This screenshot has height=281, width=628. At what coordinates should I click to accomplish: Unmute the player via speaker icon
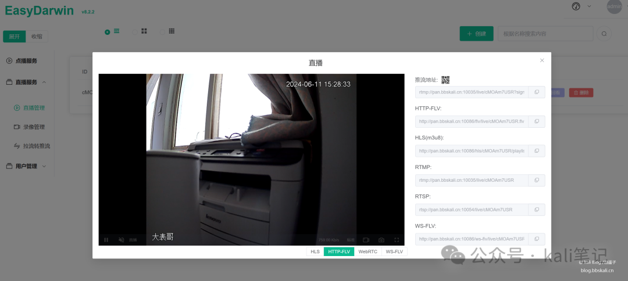tap(122, 240)
